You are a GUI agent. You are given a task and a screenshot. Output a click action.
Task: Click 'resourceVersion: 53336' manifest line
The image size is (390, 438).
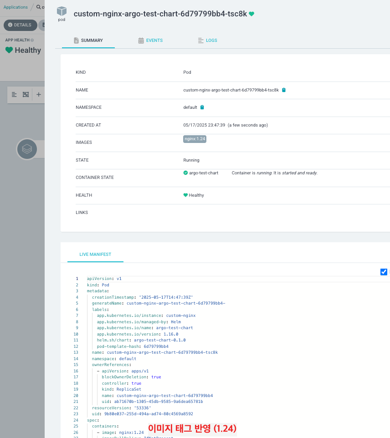click(x=121, y=408)
